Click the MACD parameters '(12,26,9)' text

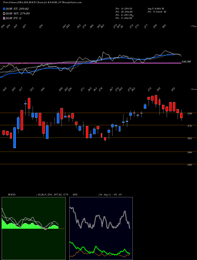pyautogui.click(x=42, y=195)
